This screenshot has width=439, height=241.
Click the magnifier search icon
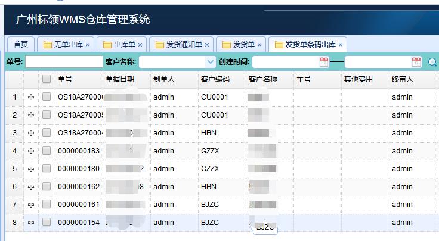(x=432, y=62)
